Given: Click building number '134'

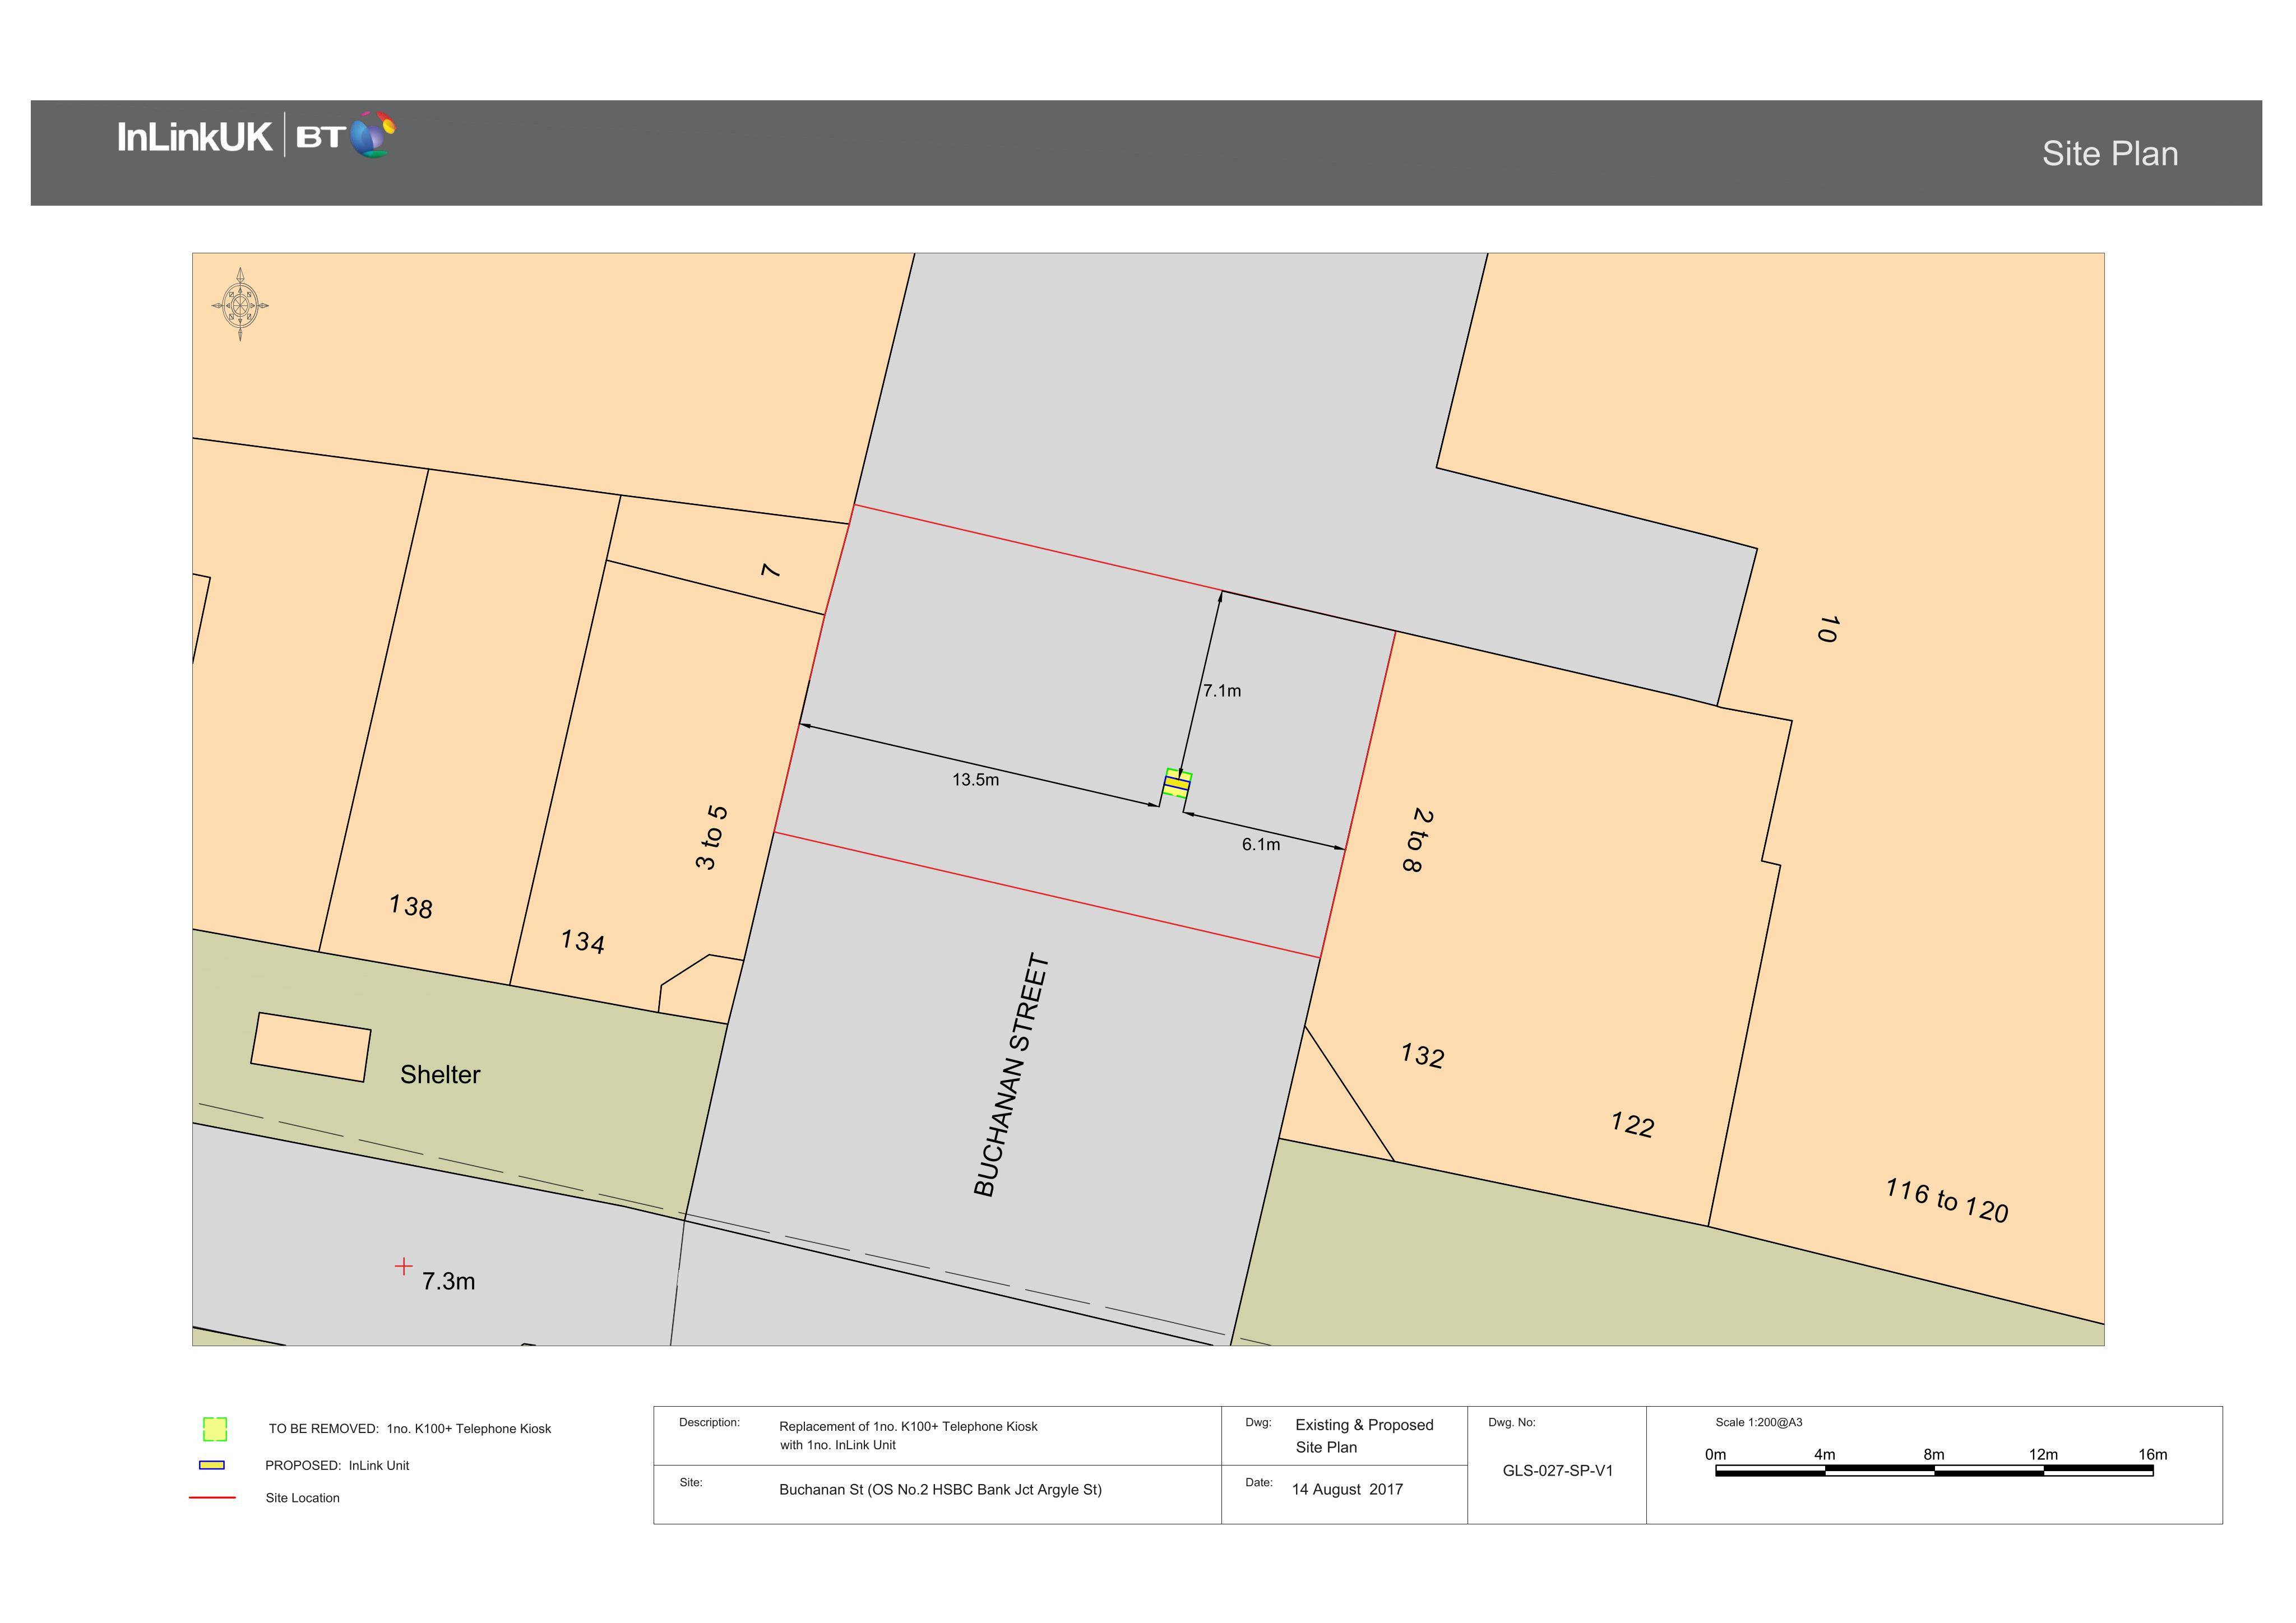Looking at the screenshot, I should [583, 942].
